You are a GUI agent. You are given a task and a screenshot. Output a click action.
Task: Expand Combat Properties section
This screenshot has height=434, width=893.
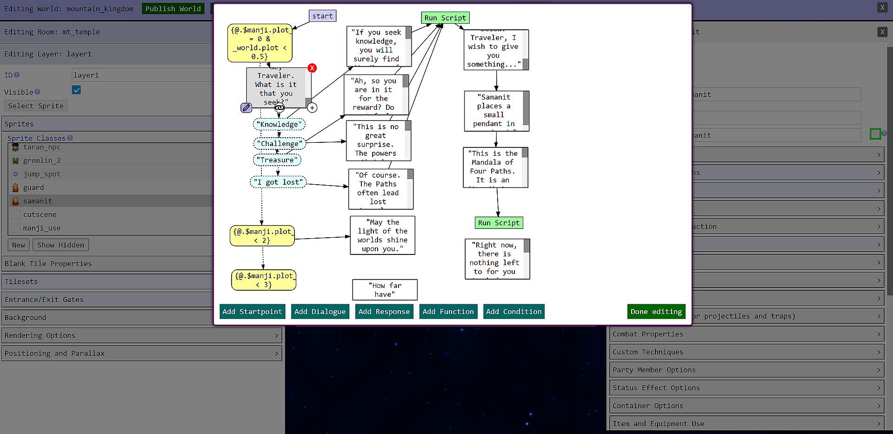pyautogui.click(x=746, y=334)
